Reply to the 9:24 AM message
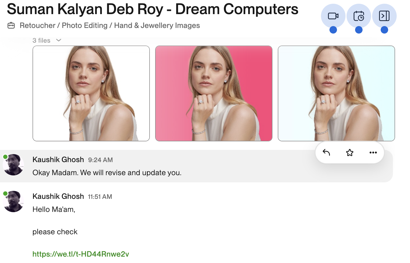410x263 pixels. point(326,153)
